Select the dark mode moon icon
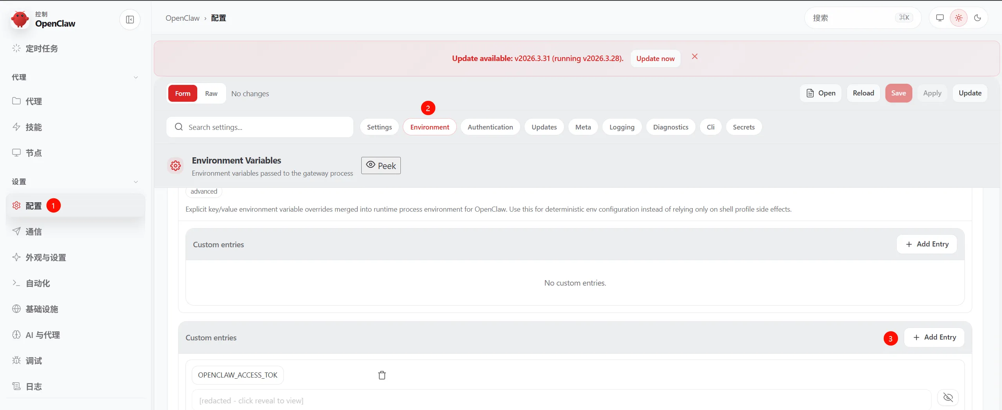This screenshot has width=1002, height=410. [x=977, y=18]
